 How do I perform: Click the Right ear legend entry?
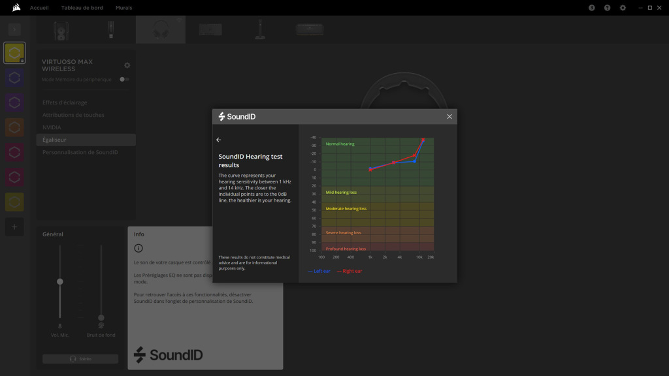[x=350, y=271]
